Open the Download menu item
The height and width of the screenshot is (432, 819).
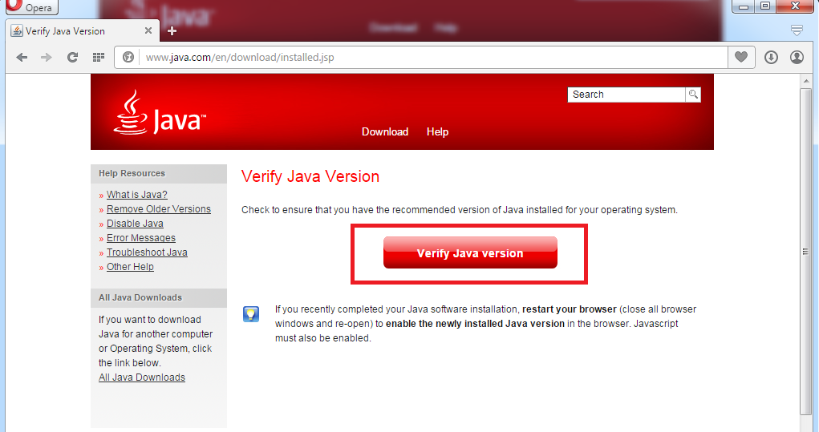pyautogui.click(x=385, y=132)
